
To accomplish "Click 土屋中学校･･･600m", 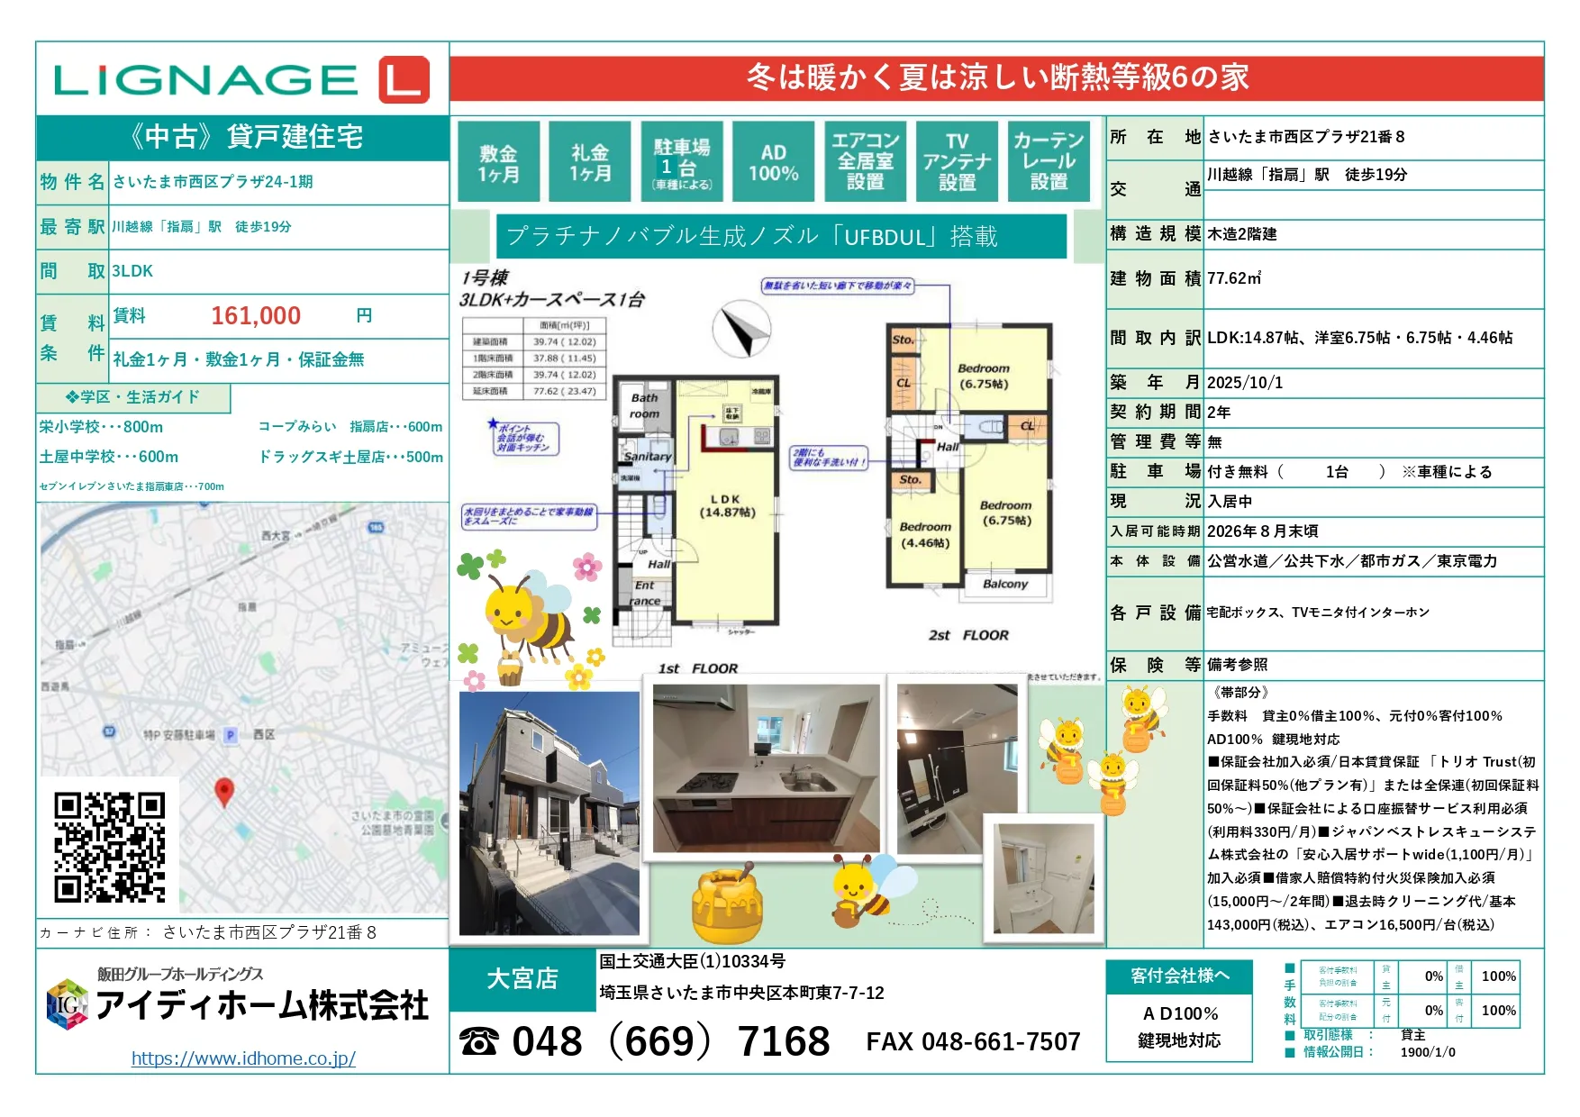I will click(109, 457).
